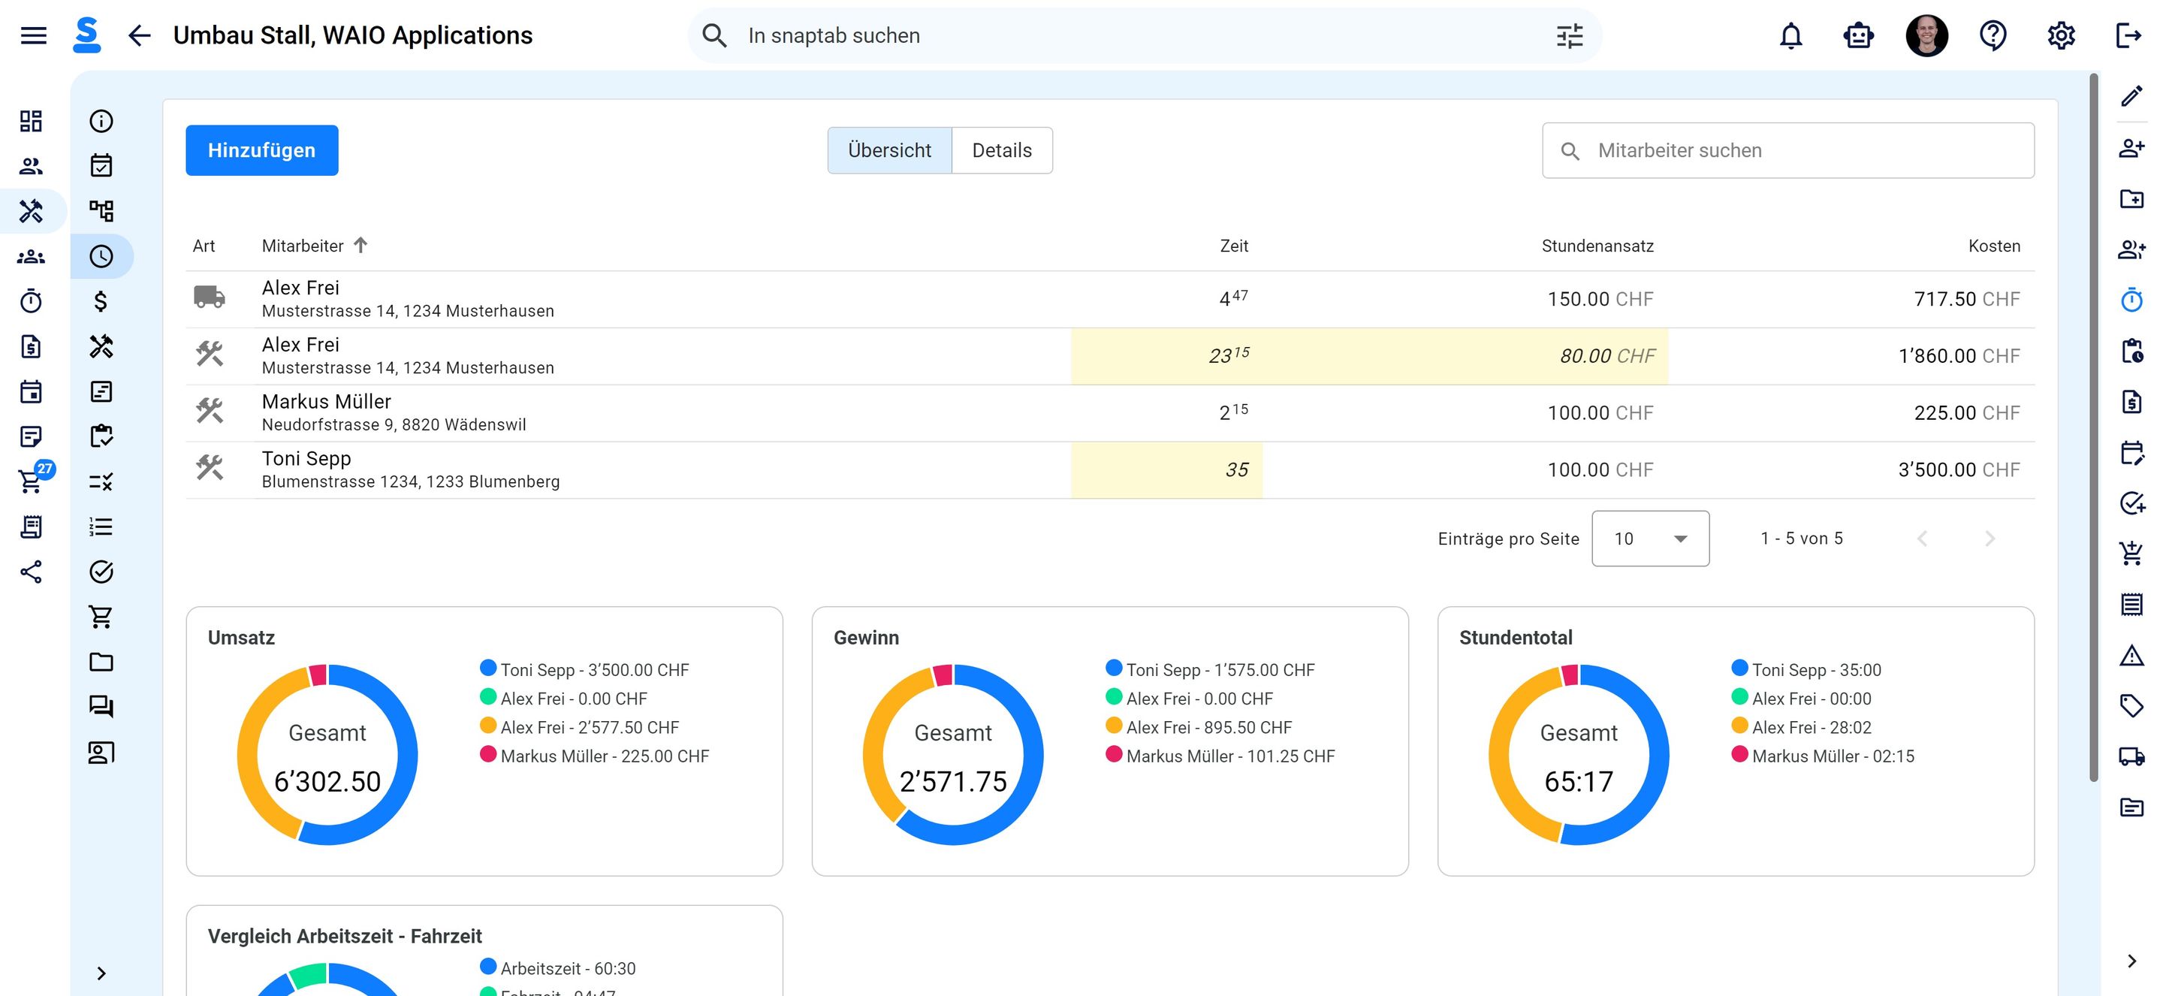Click the blue timer icon on right

2131,299
